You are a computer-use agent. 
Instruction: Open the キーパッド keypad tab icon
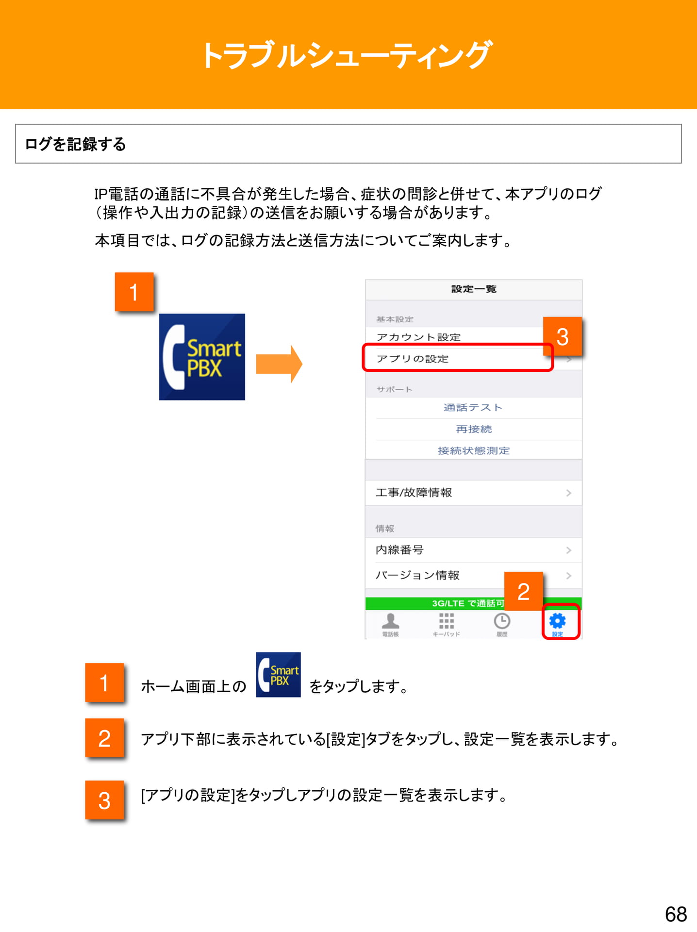pos(446,621)
